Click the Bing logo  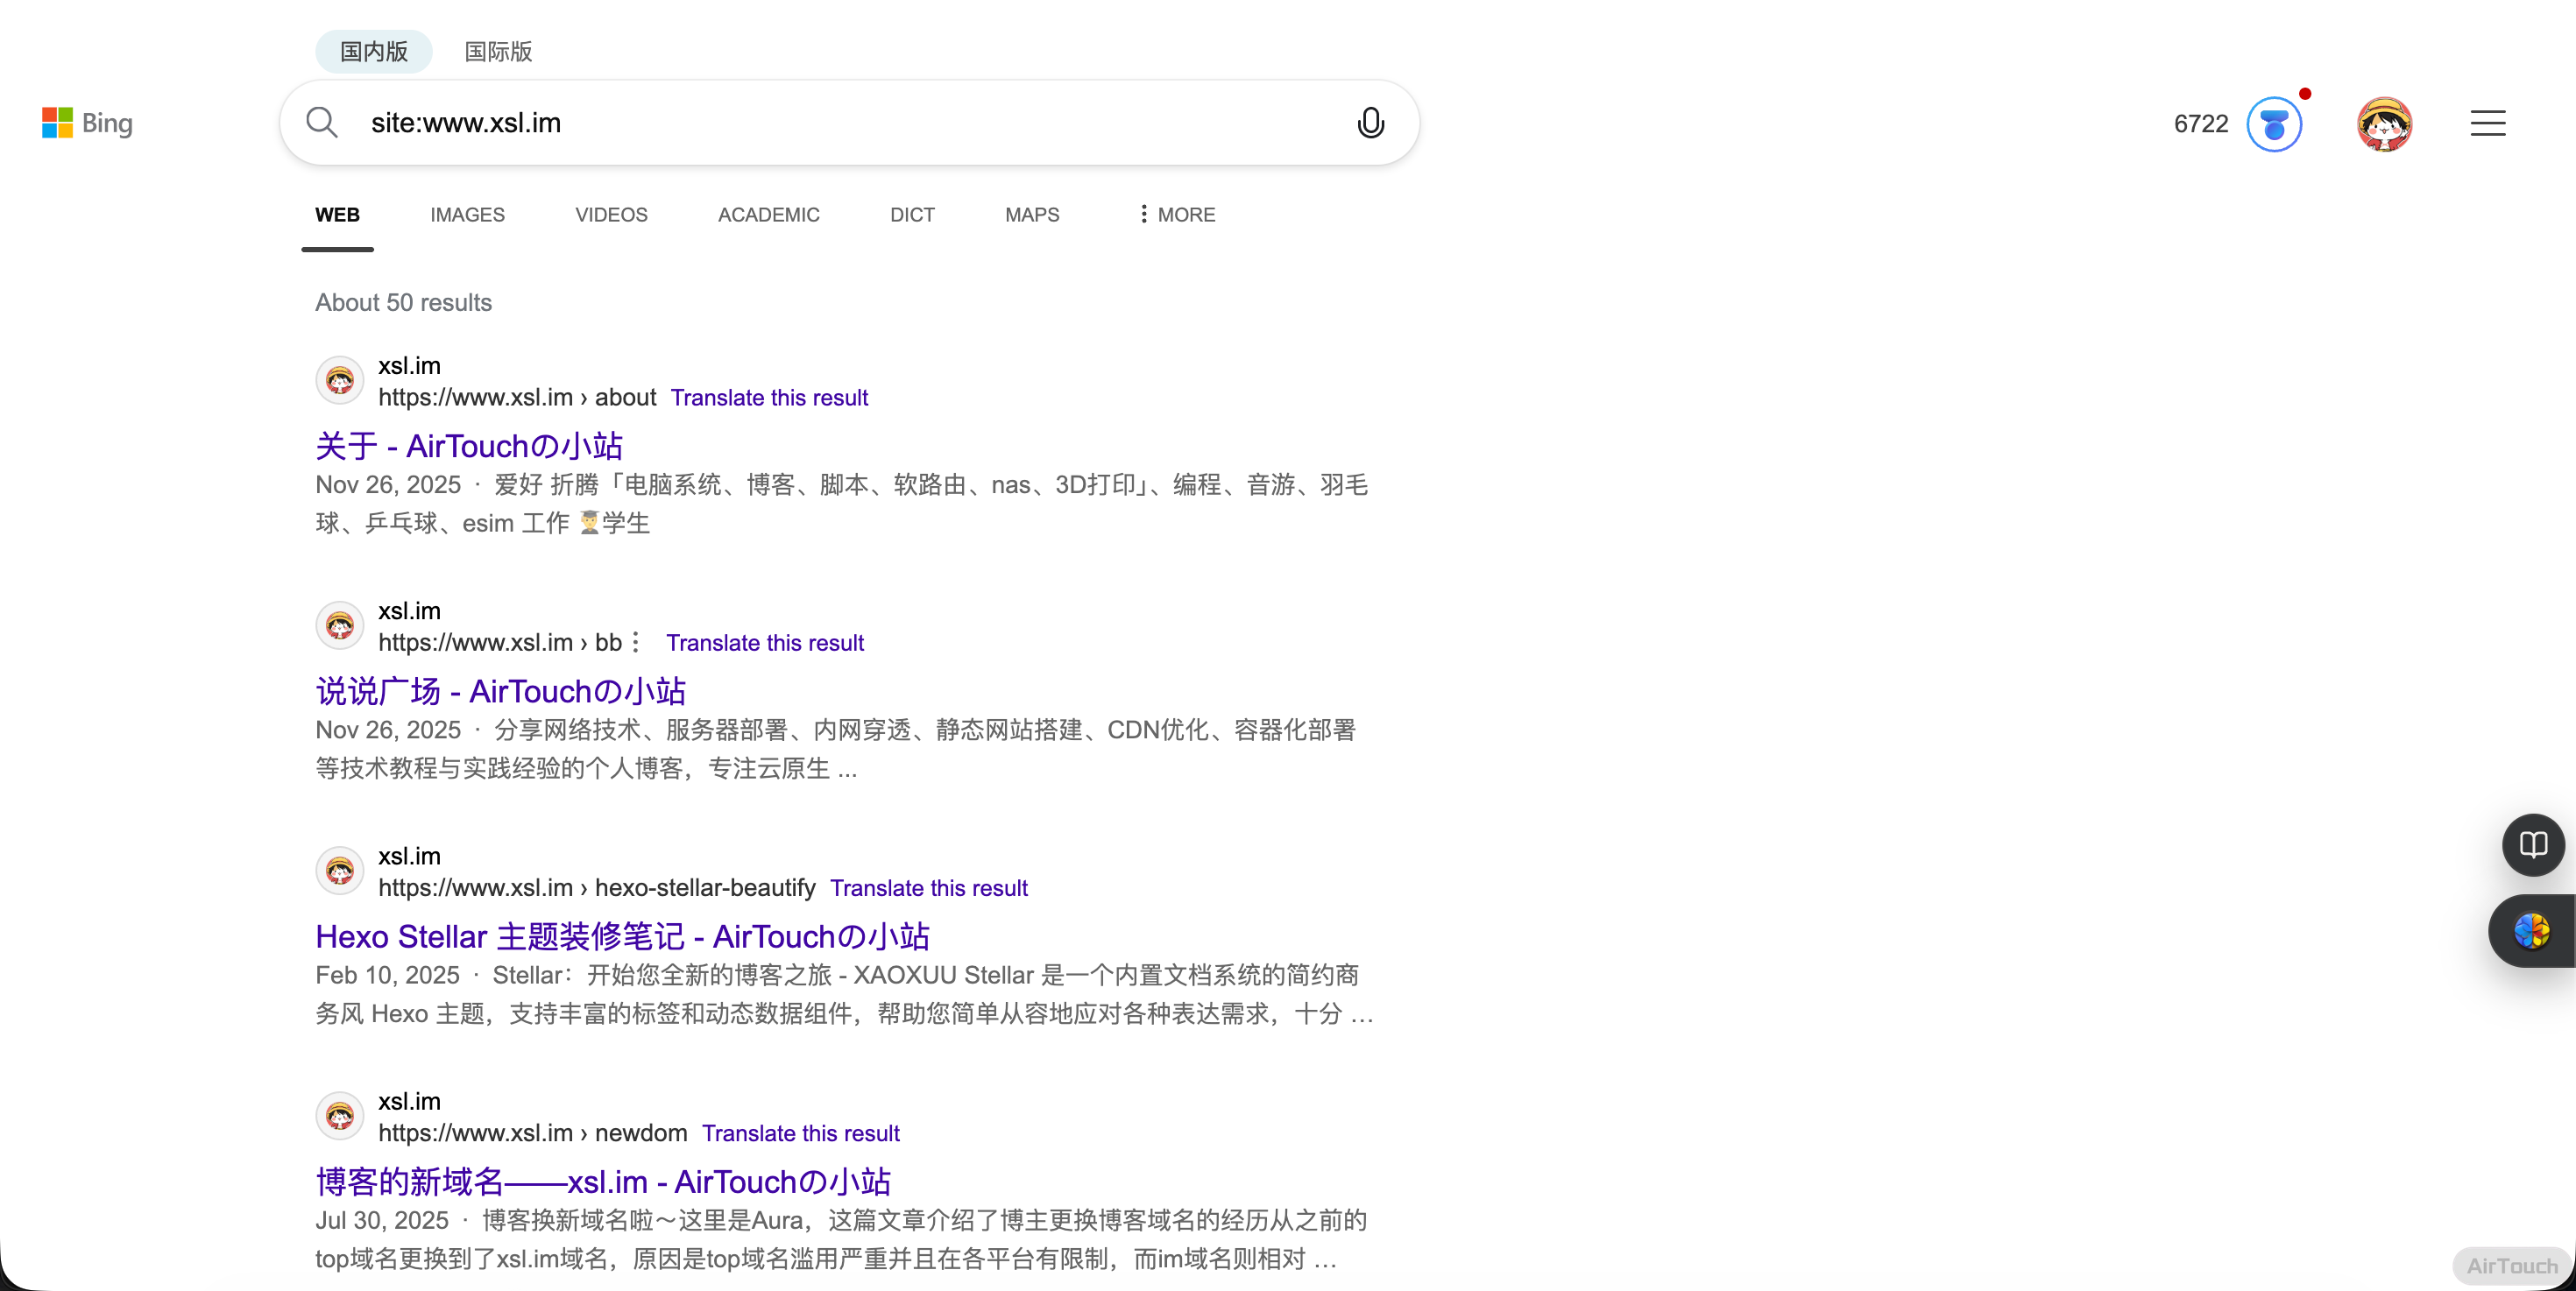pos(87,123)
